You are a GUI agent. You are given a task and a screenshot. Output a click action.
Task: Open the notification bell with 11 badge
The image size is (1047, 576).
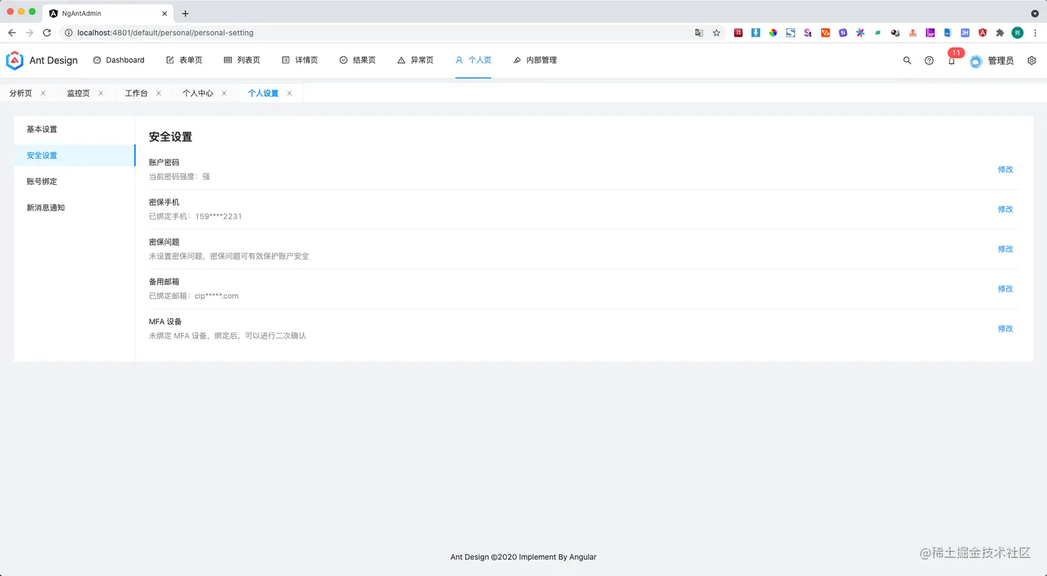coord(951,61)
